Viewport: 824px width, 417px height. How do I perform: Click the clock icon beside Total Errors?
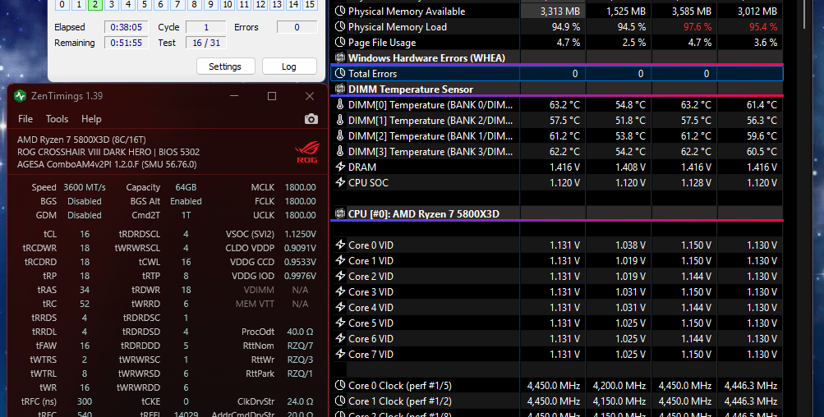pyautogui.click(x=340, y=74)
